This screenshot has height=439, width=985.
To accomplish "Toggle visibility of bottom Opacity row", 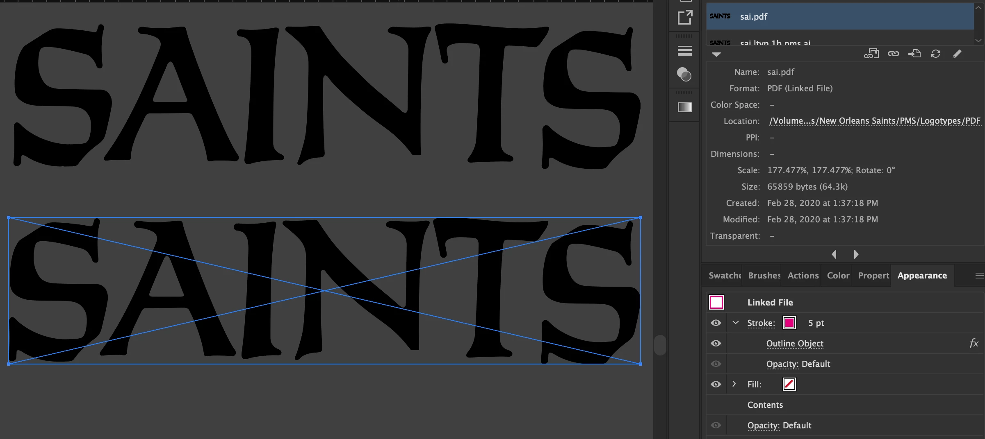I will [x=716, y=425].
